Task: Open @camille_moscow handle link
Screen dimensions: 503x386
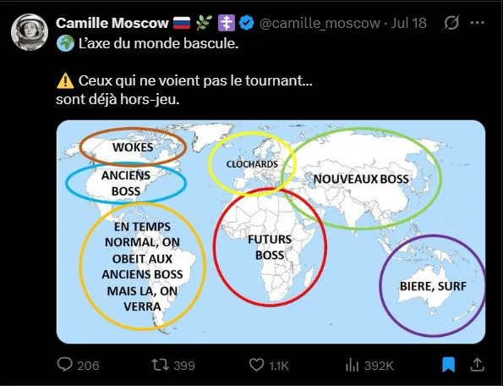Action: (x=320, y=23)
